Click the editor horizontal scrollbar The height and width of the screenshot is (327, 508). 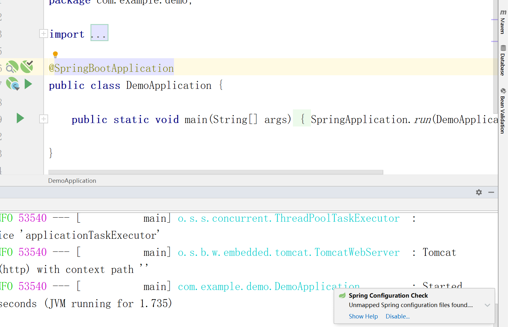[x=216, y=172]
